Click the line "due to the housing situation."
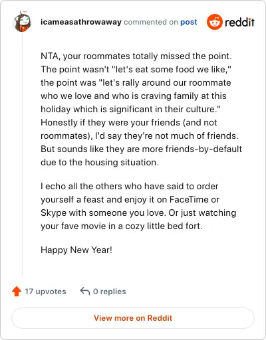This screenshot has height=340, width=266. pos(100,162)
